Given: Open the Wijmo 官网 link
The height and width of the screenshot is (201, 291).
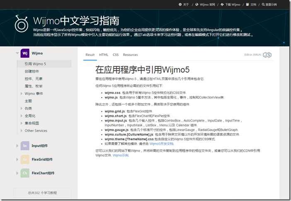Looking at the screenshot, I should coord(207,5).
